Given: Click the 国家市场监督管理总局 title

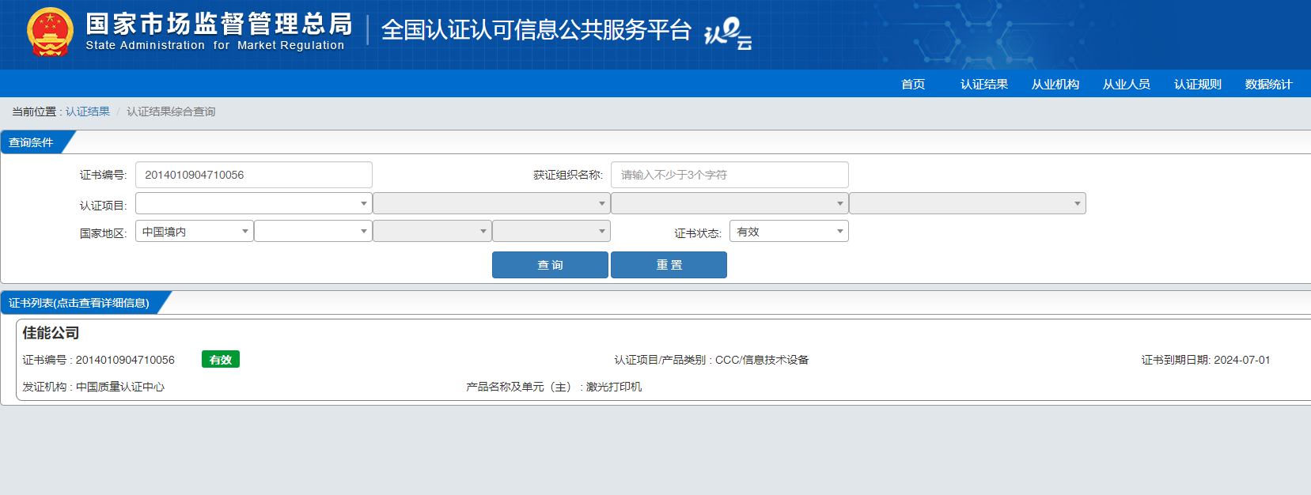Looking at the screenshot, I should (219, 24).
